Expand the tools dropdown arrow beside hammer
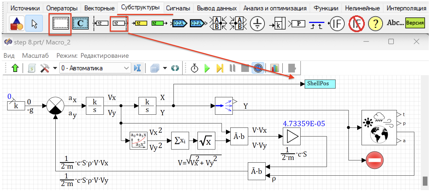The width and height of the screenshot is (430, 191). point(55,68)
